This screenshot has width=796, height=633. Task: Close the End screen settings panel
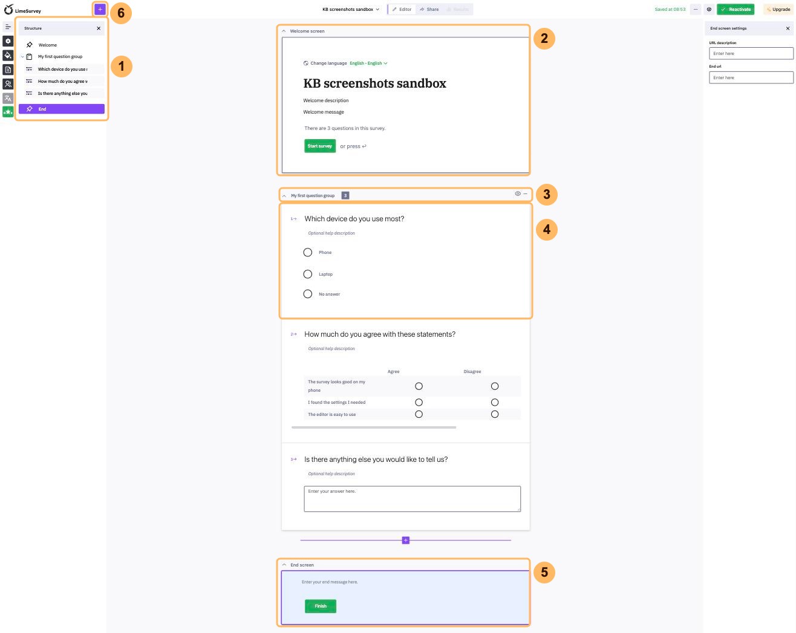click(788, 28)
